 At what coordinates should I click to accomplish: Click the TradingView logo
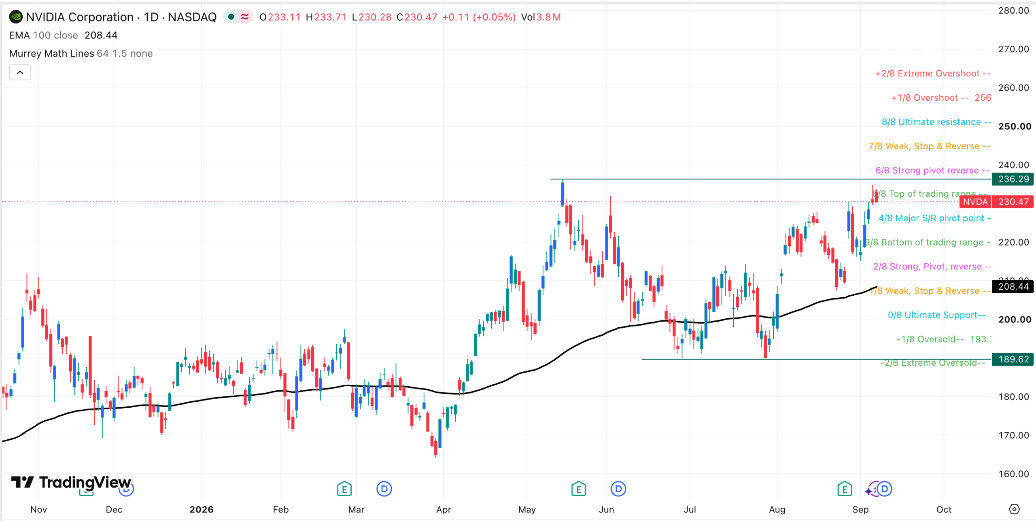click(71, 482)
